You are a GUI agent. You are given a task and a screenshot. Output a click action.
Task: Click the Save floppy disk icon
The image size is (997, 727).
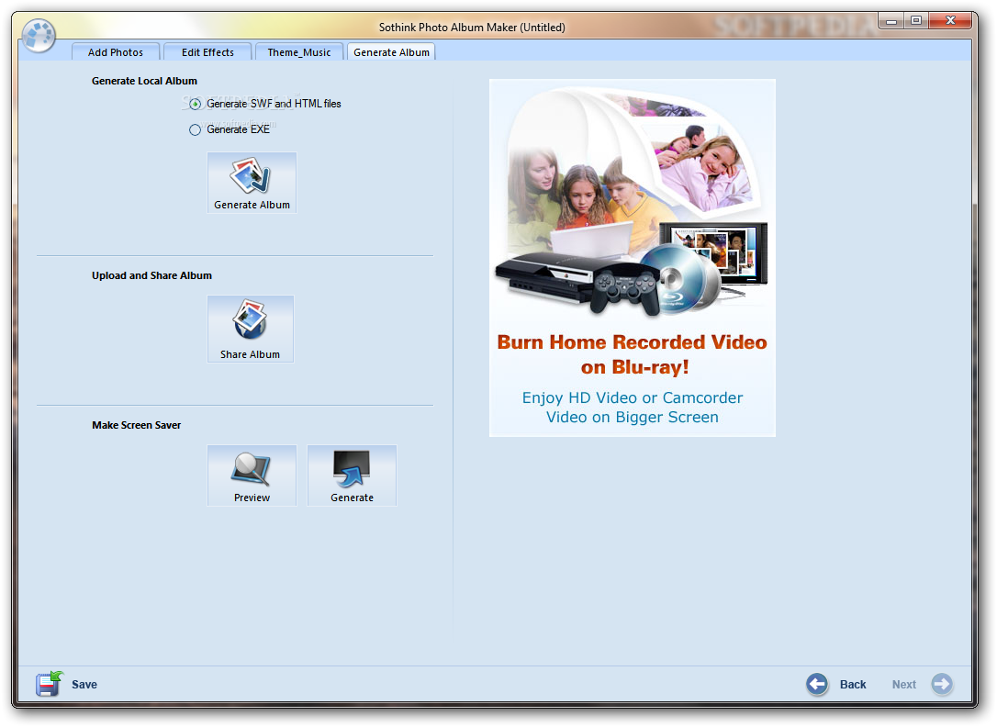click(49, 684)
